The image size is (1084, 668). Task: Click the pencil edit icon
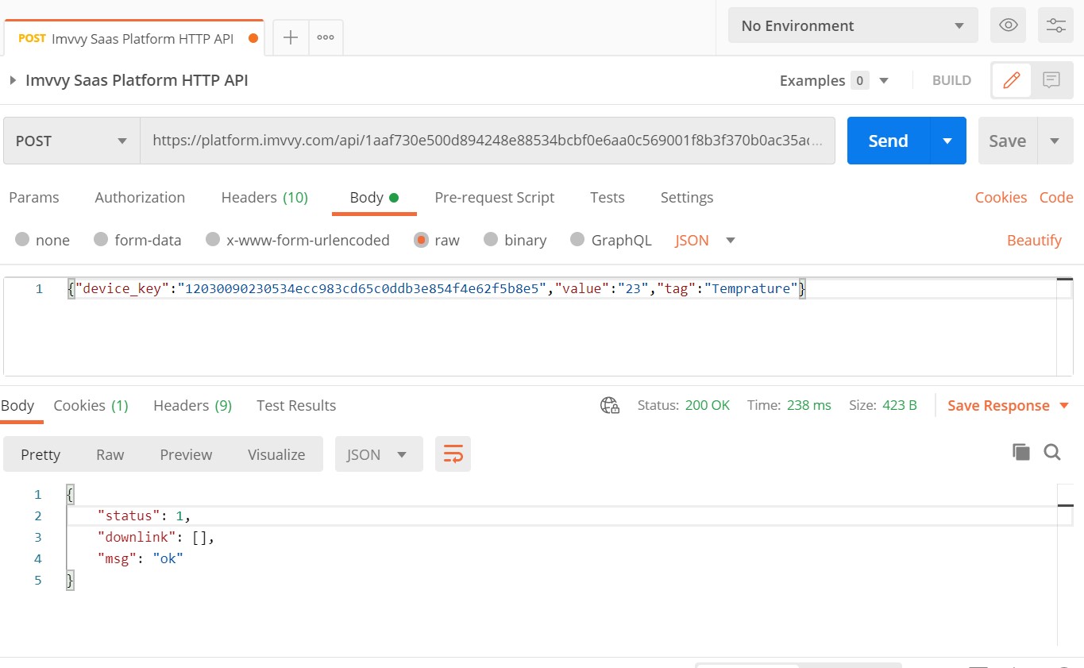tap(1012, 80)
